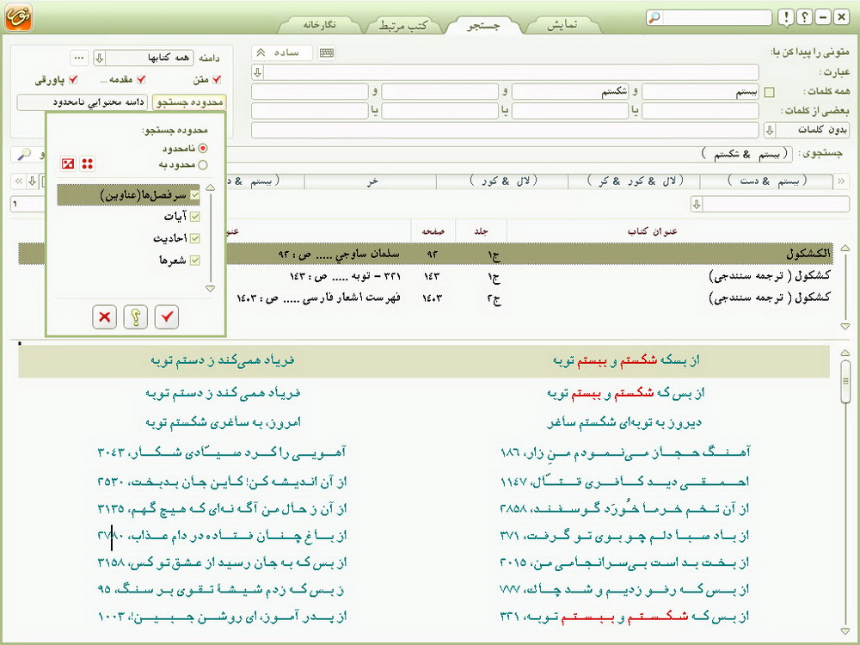This screenshot has width=860, height=645.
Task: Switch to the جستجو tab
Action: (x=483, y=25)
